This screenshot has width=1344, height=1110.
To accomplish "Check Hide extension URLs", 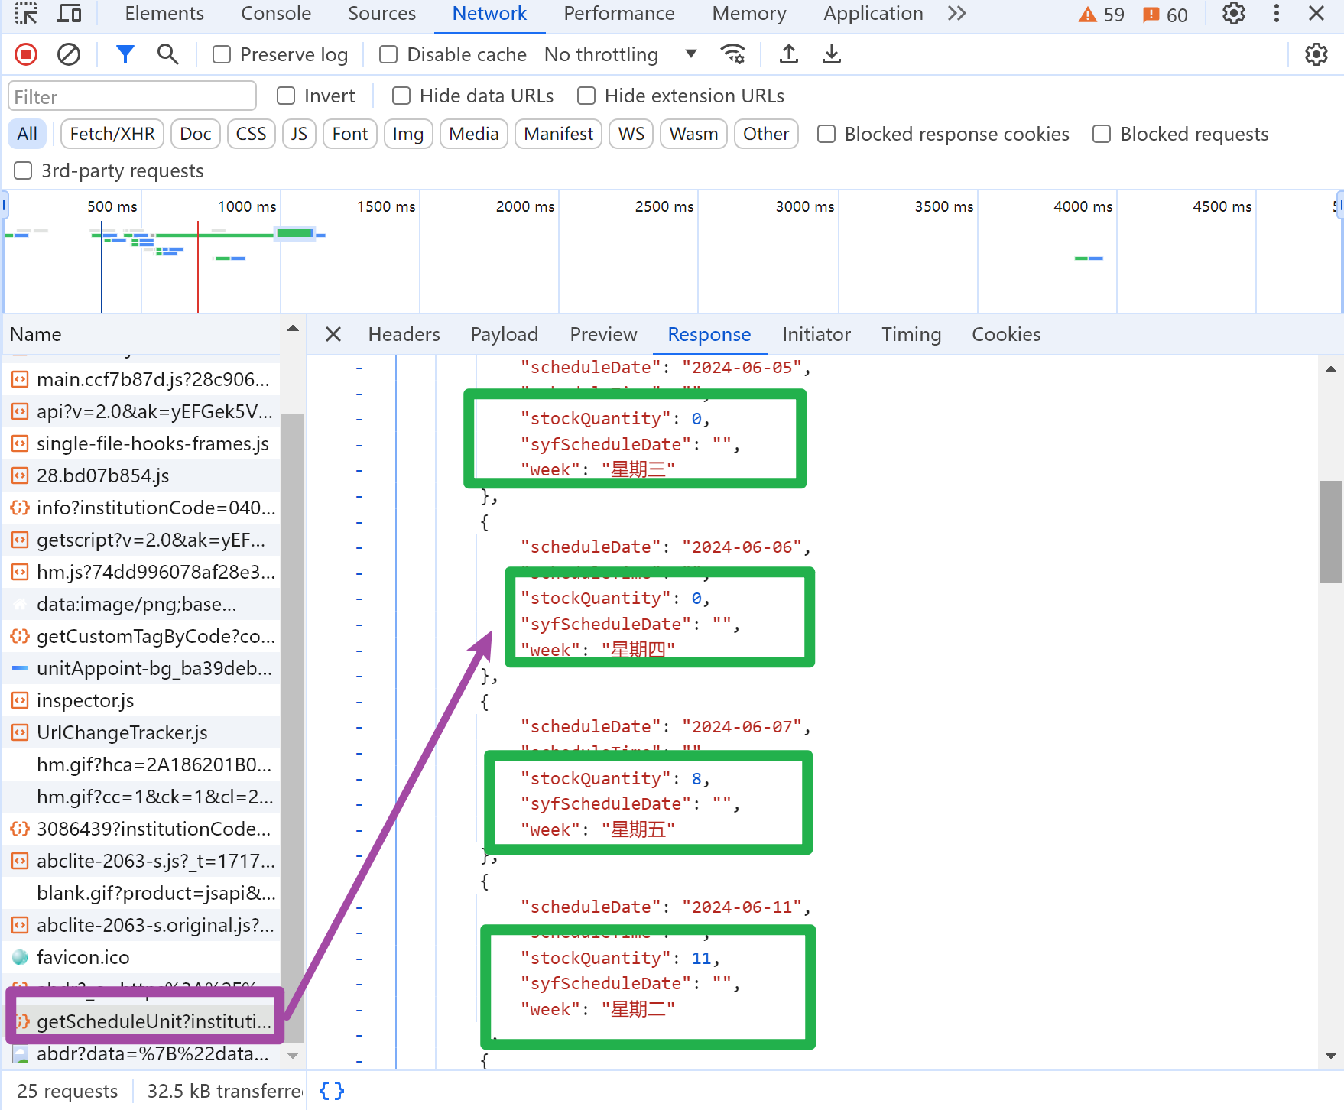I will coord(586,96).
